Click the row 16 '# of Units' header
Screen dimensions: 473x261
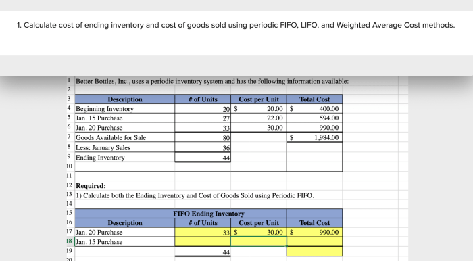pyautogui.click(x=203, y=222)
